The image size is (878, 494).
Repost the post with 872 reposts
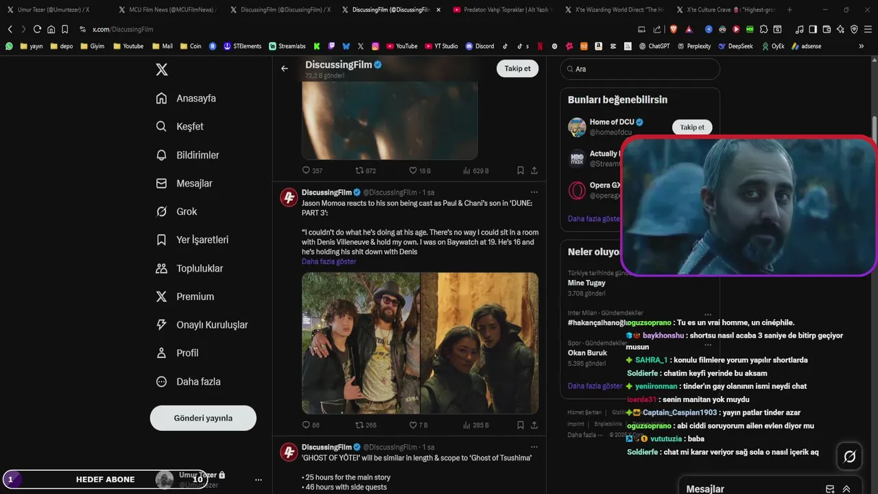366,170
